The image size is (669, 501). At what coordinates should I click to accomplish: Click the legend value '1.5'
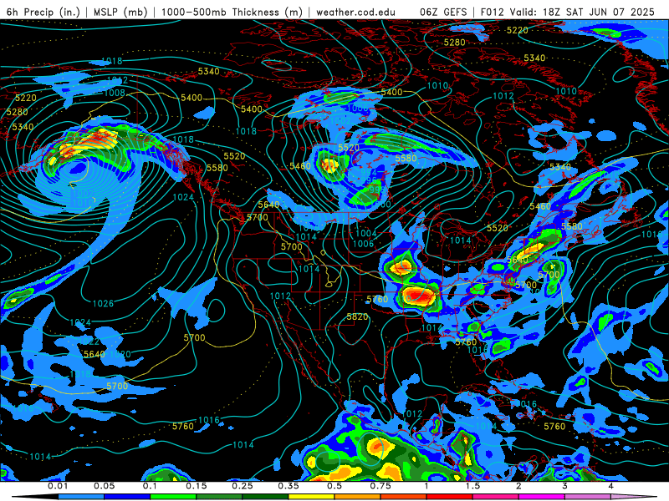point(472,486)
